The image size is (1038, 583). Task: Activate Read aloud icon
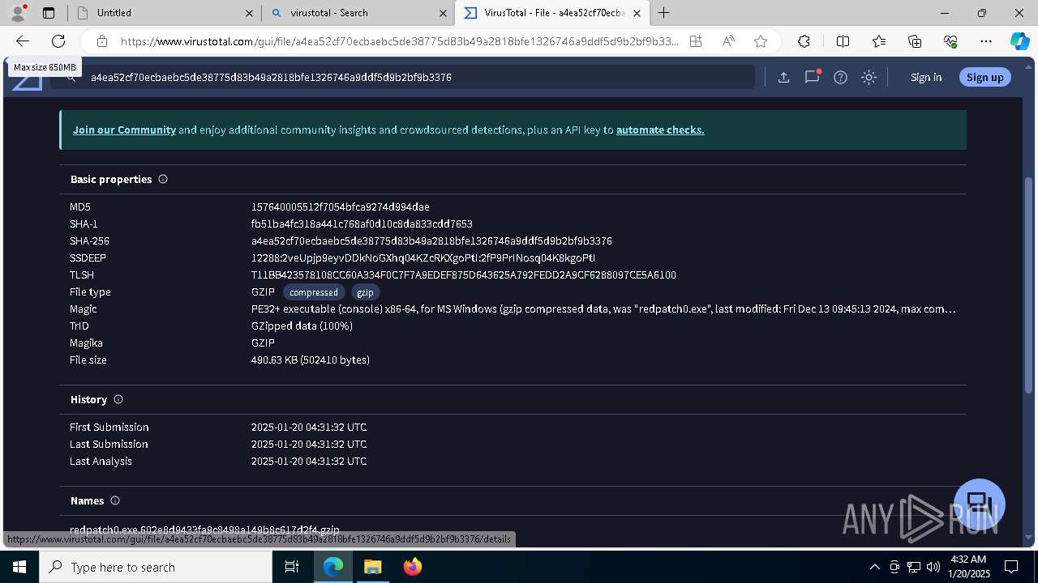(728, 41)
